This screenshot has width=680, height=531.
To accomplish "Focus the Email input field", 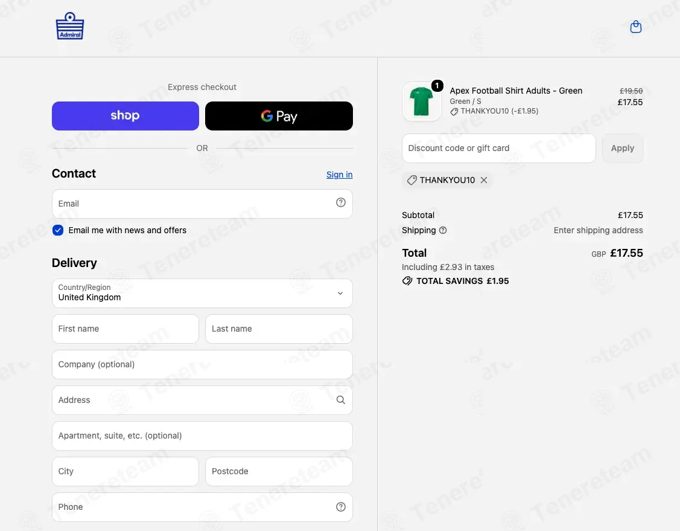I will 202,204.
